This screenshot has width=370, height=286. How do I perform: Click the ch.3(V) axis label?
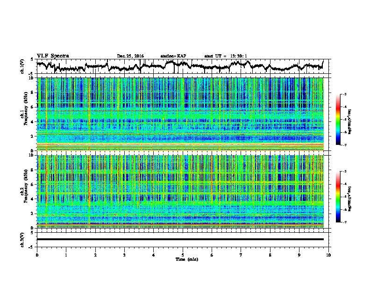[22, 240]
